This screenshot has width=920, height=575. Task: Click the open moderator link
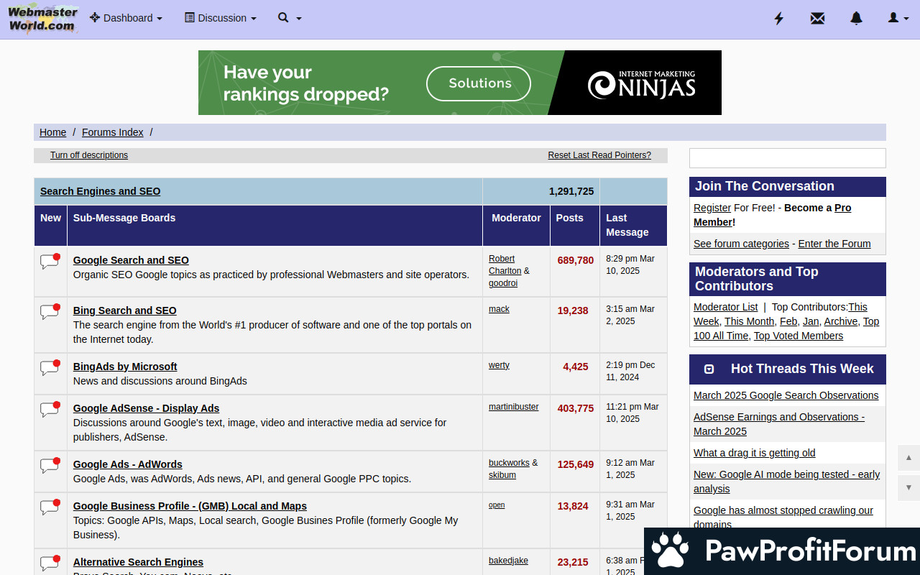[x=497, y=505]
